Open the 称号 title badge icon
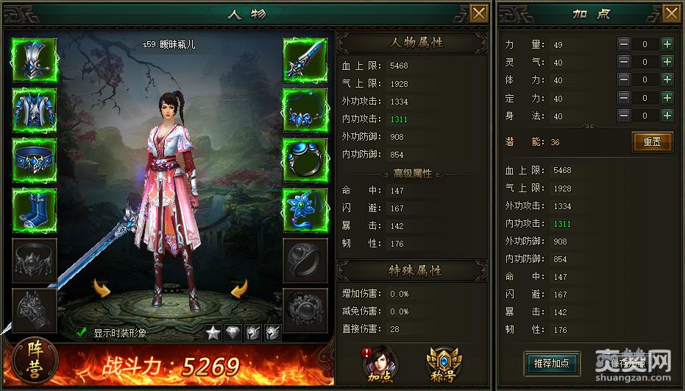Viewport: 685px width, 391px height. coord(444,364)
